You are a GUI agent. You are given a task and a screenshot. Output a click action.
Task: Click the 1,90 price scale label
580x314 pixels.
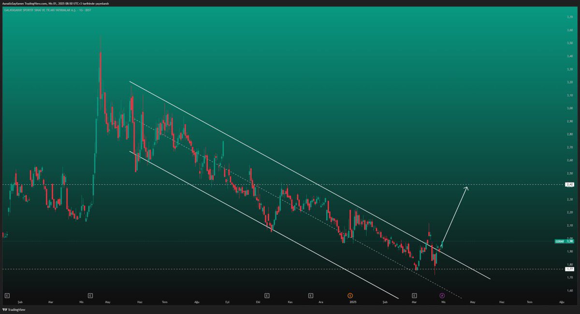[x=570, y=252]
